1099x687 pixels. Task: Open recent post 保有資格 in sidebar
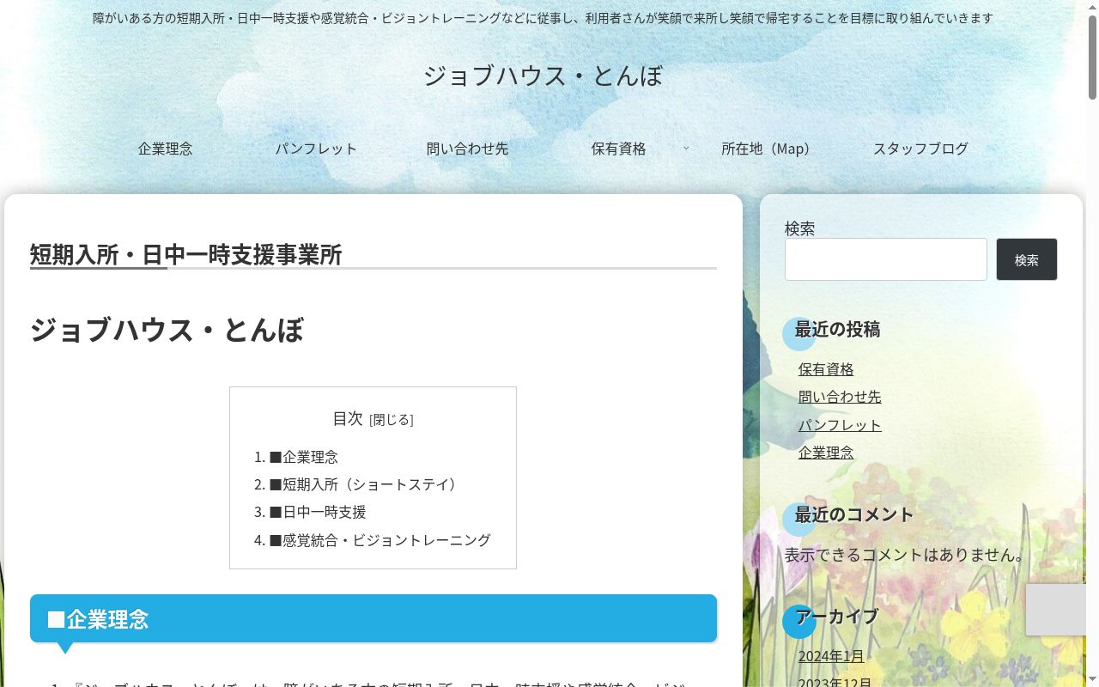(826, 369)
